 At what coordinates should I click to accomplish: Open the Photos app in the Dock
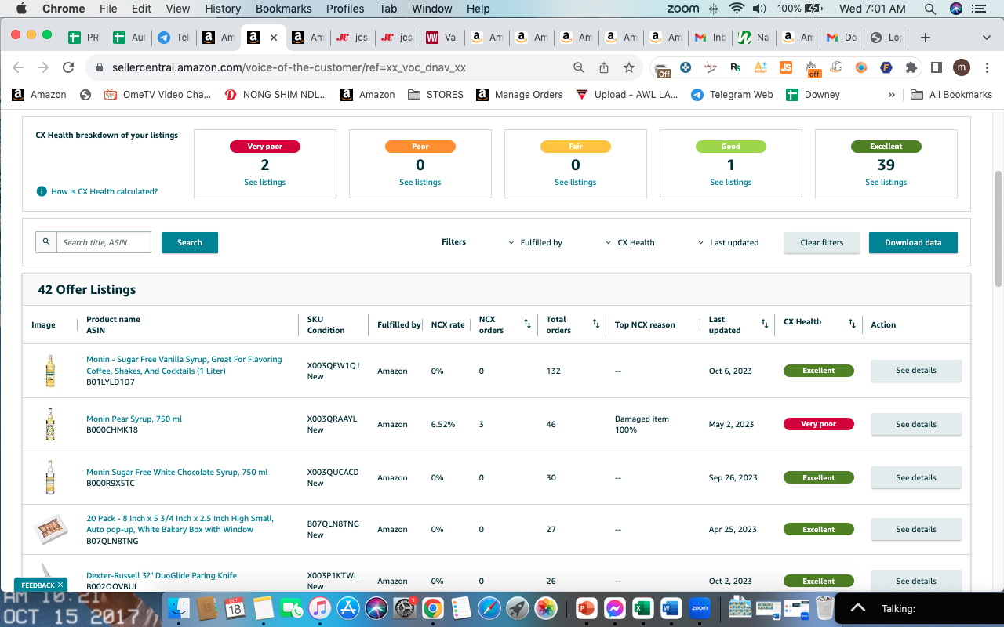tap(545, 607)
